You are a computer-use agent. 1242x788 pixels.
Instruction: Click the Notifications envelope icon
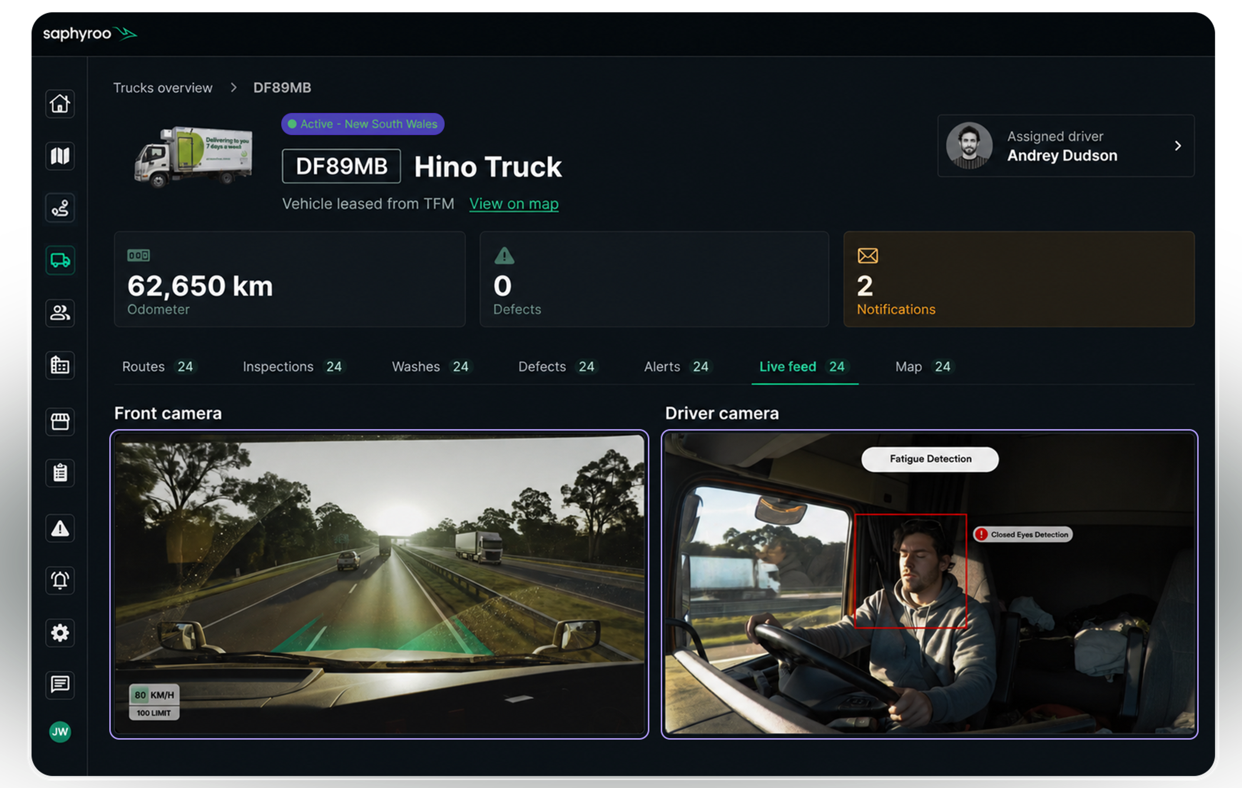click(x=867, y=255)
